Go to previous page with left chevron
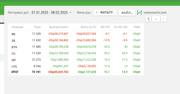Screen dimensions: 180x94 (148, 19)
